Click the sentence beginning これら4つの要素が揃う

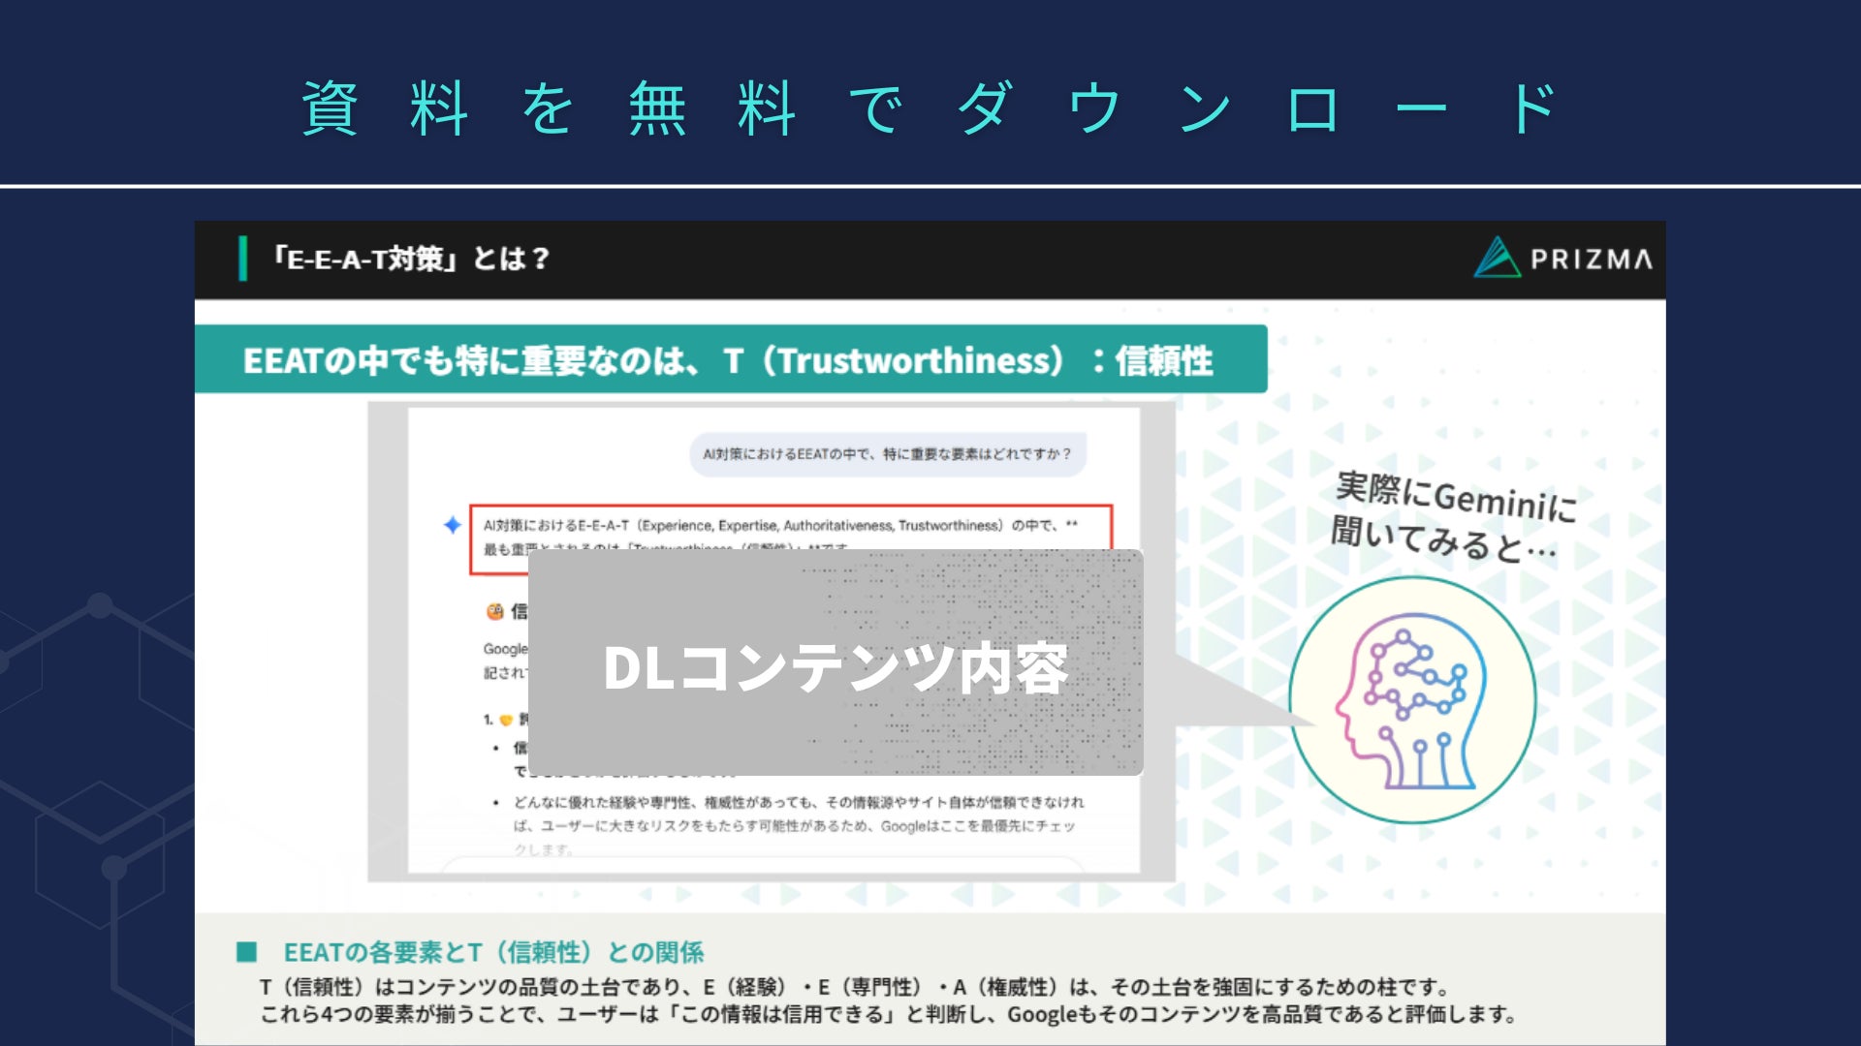coord(887,1014)
